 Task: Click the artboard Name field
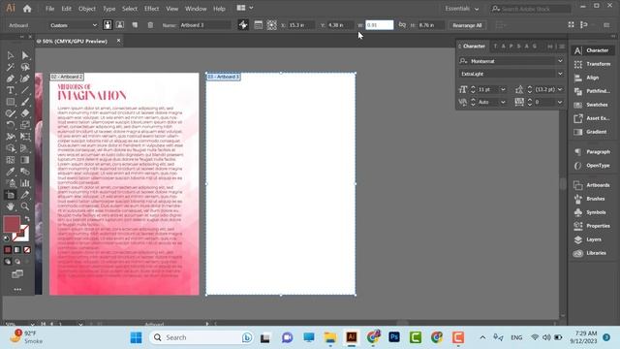(x=204, y=25)
